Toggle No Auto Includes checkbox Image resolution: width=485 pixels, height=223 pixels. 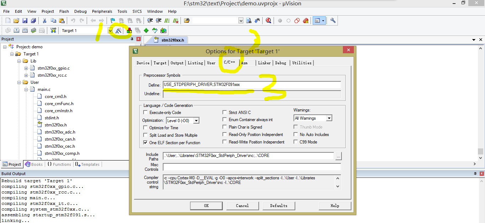[x=296, y=135]
